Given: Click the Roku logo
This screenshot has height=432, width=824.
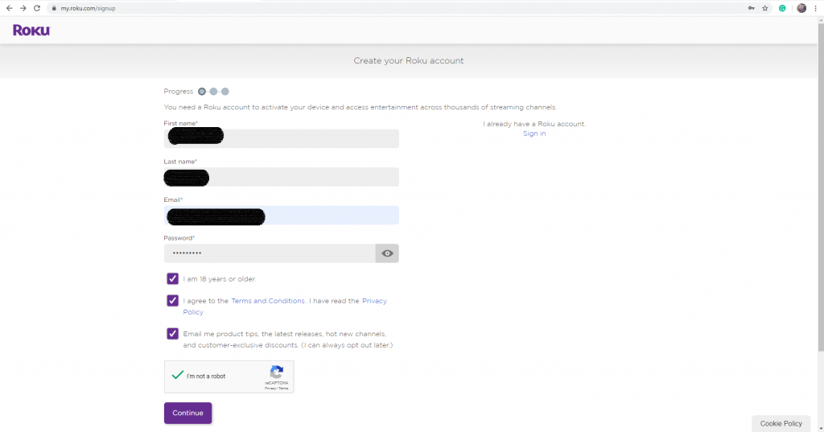Looking at the screenshot, I should (x=31, y=31).
